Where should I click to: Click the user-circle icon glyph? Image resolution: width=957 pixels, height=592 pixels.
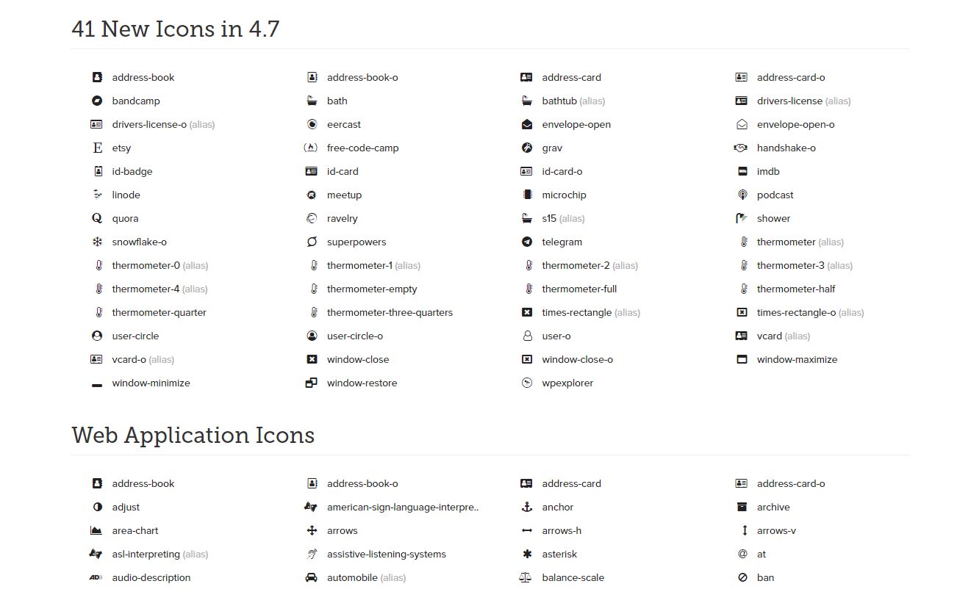coord(98,336)
